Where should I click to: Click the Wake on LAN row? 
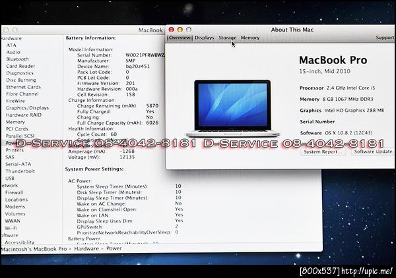130,215
